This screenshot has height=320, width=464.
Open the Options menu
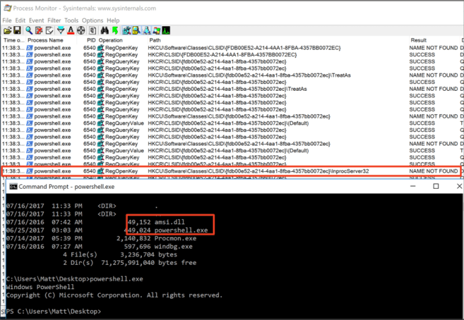(x=93, y=20)
